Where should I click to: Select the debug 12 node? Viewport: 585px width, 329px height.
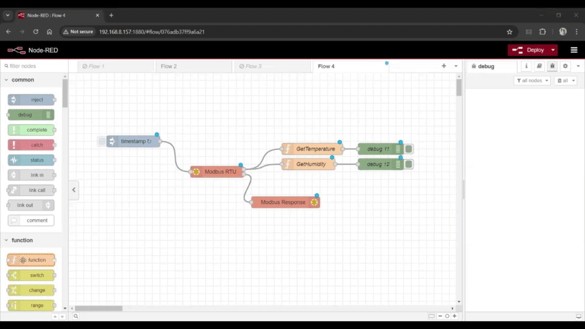point(380,164)
